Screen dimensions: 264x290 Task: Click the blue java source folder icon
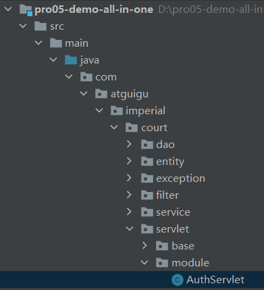(x=71, y=60)
